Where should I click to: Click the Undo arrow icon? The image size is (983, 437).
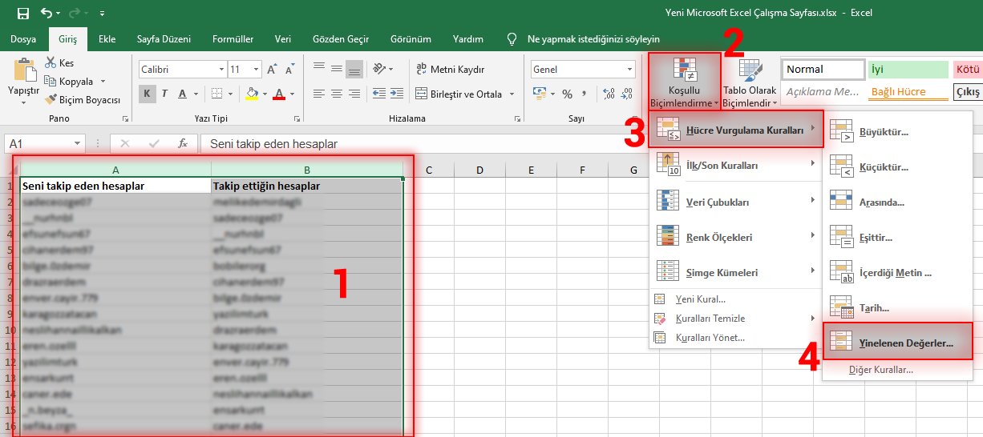point(47,14)
